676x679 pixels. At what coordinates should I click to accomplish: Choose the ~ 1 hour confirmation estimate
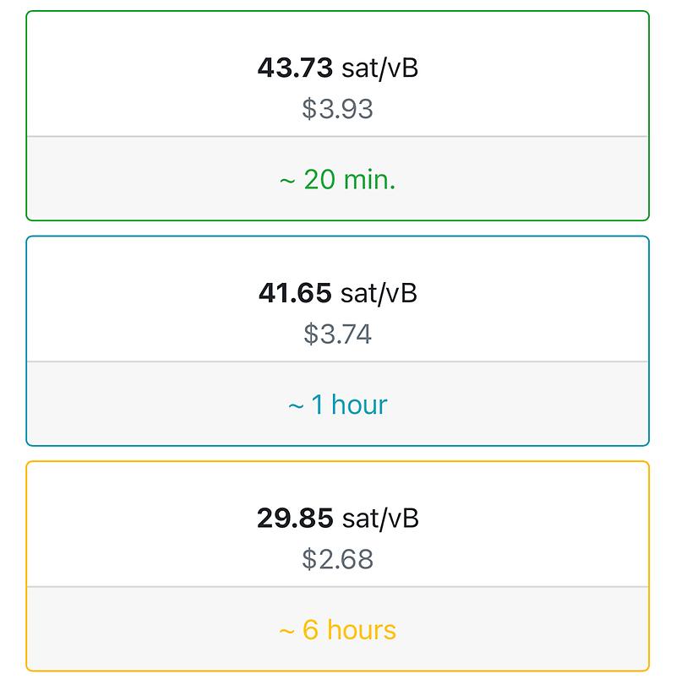pyautogui.click(x=337, y=405)
